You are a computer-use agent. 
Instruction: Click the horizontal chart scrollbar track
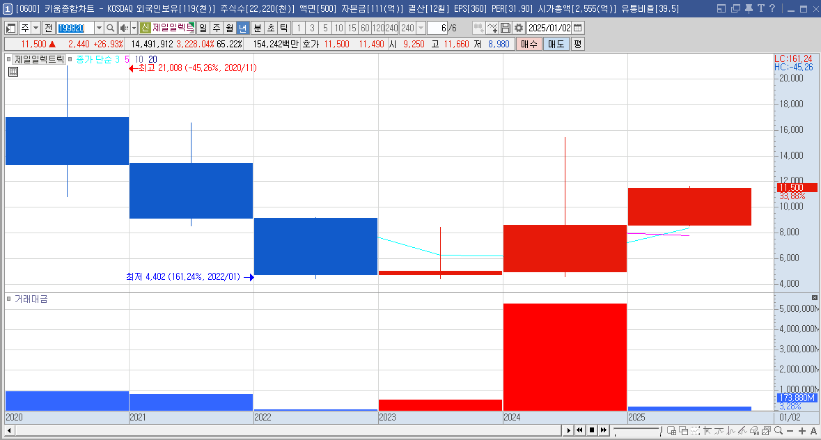(288, 430)
